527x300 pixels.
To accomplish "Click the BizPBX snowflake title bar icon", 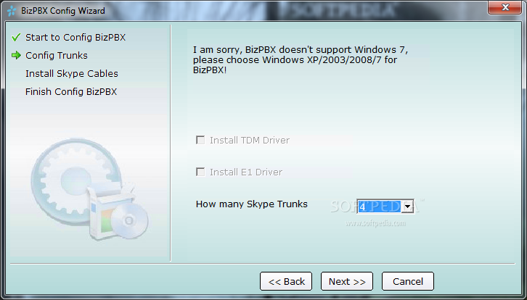I will [12, 11].
